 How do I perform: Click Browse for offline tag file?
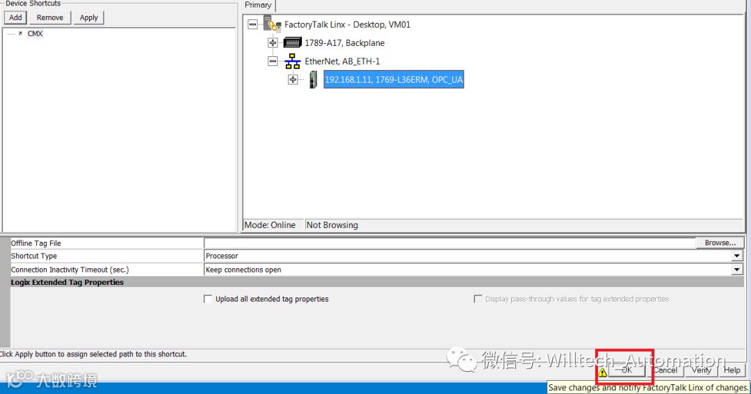pyautogui.click(x=720, y=243)
